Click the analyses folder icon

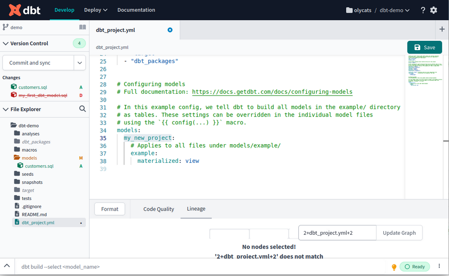[17, 133]
